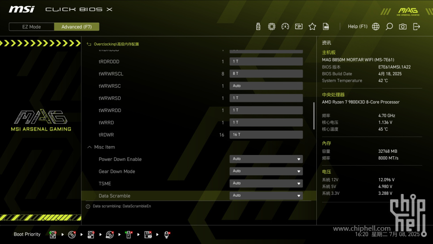
Task: Take a screenshot with the camera icon
Action: pyautogui.click(x=403, y=27)
